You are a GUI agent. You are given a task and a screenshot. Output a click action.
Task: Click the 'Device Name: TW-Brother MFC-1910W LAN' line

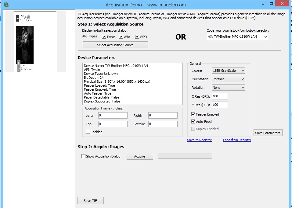coord(116,66)
